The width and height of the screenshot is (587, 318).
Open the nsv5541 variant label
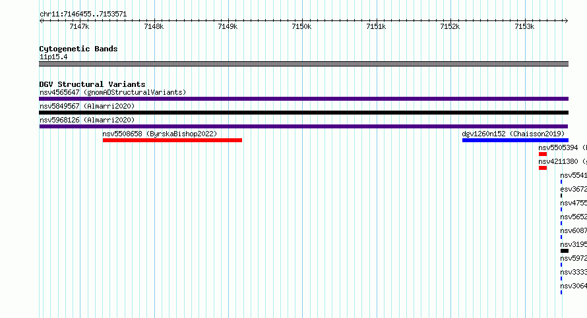tap(574, 175)
